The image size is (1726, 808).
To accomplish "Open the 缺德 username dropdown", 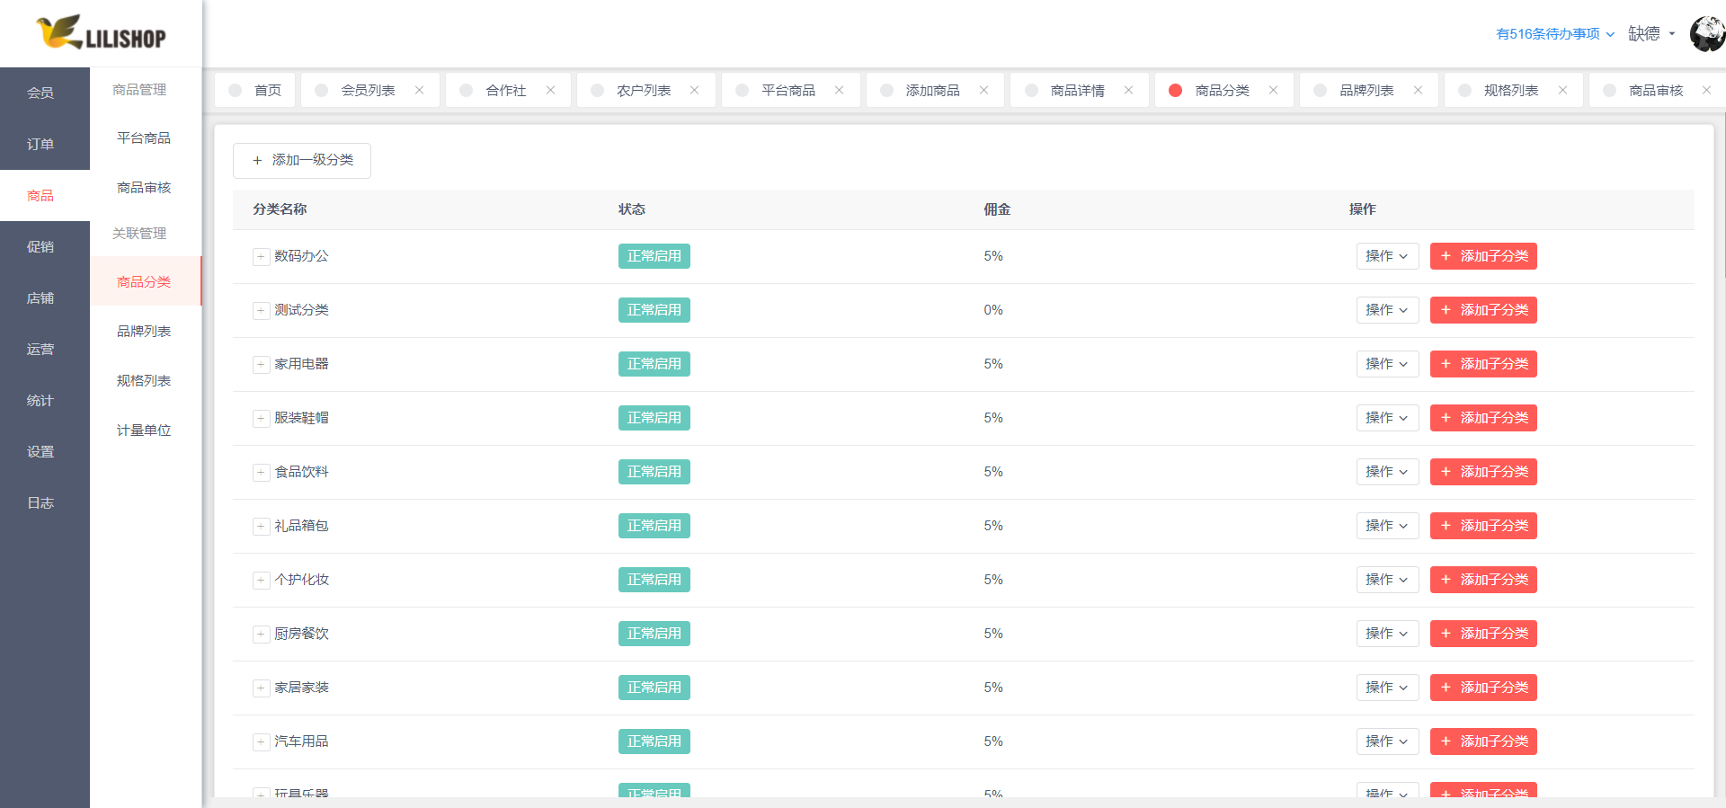I will click(1651, 34).
